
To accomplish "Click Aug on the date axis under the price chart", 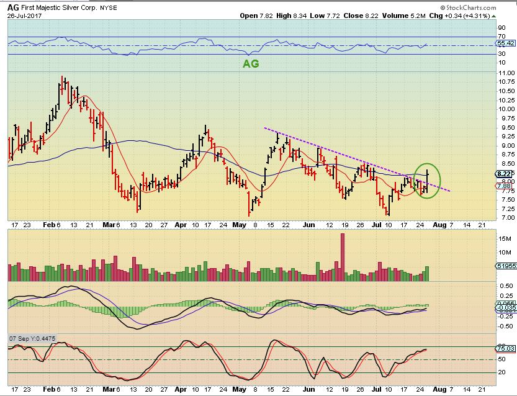I will pos(439,225).
